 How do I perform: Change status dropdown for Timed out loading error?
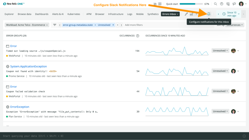(221, 51)
